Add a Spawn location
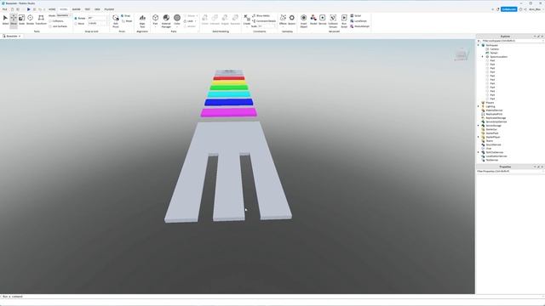The height and width of the screenshot is (306, 545). point(291,20)
